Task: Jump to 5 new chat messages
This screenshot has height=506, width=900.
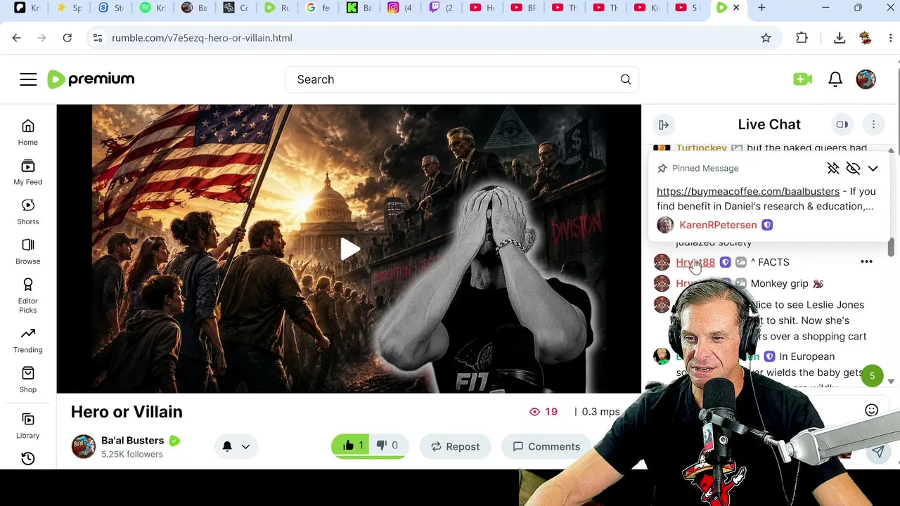Action: (x=872, y=376)
